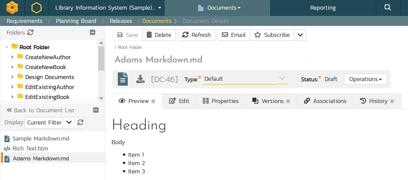408x180 pixels.
Task: Collapse the document list panel
Action: pyautogui.click(x=96, y=110)
